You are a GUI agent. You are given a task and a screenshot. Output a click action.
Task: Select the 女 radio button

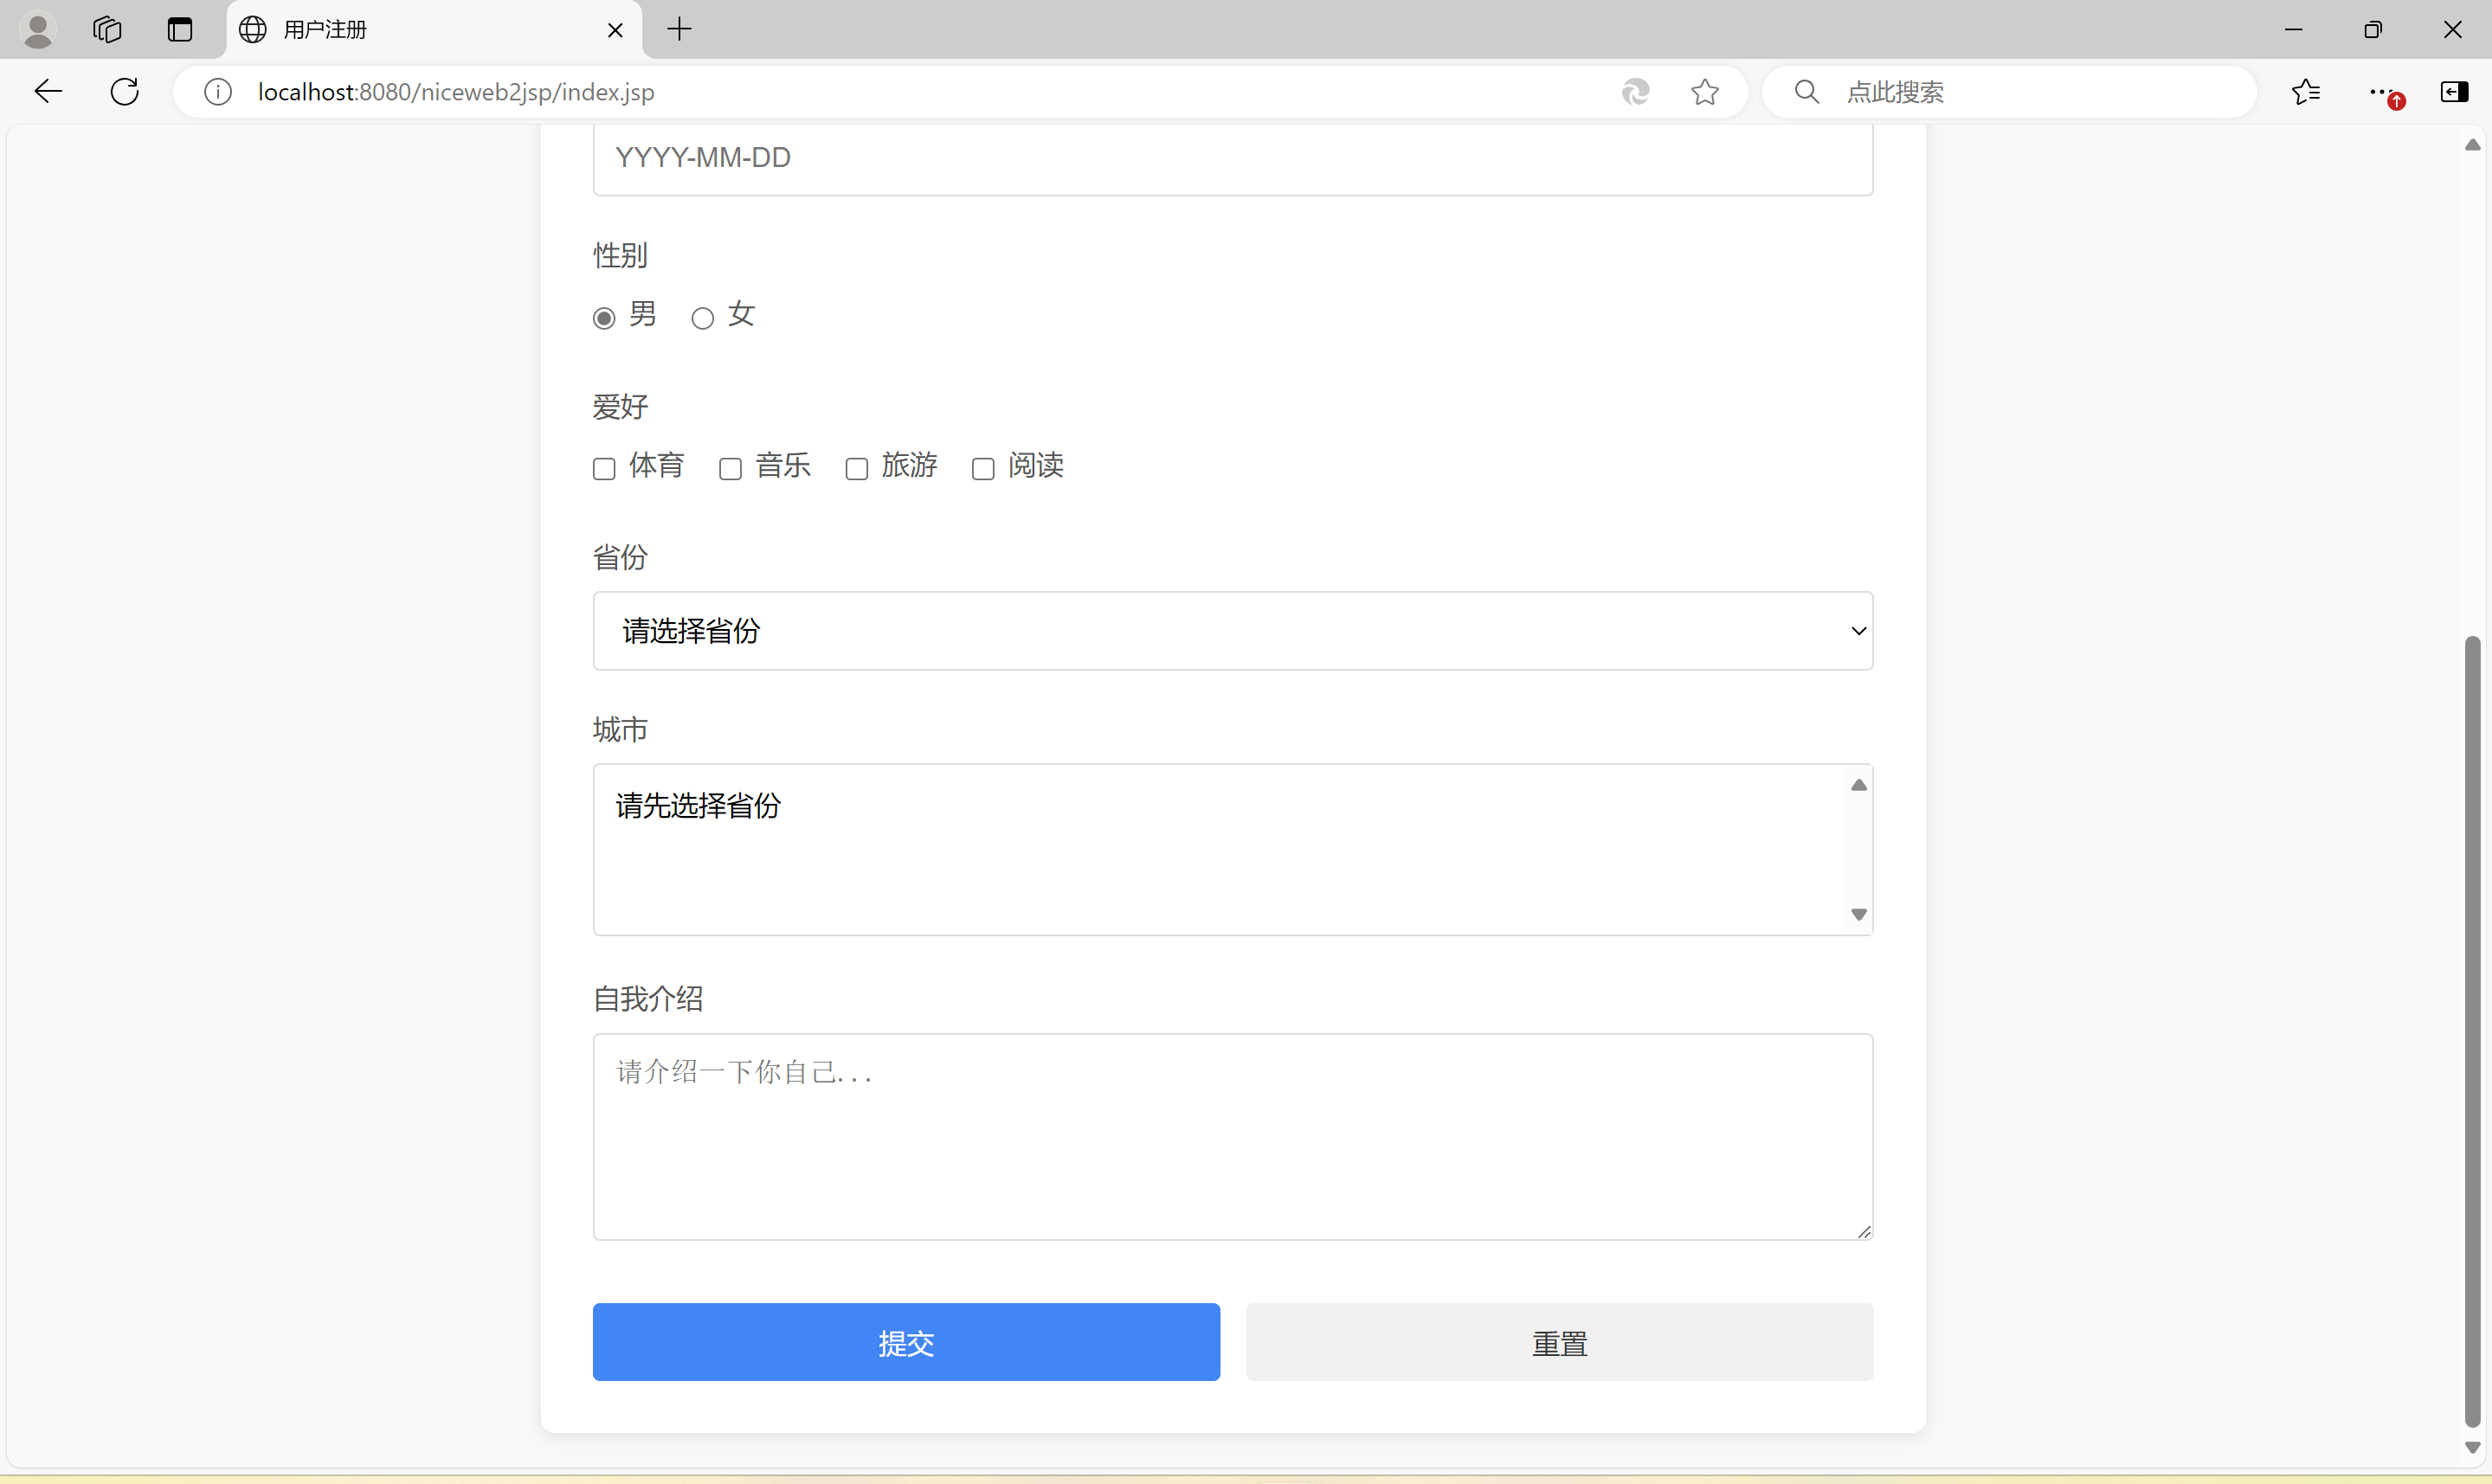703,318
